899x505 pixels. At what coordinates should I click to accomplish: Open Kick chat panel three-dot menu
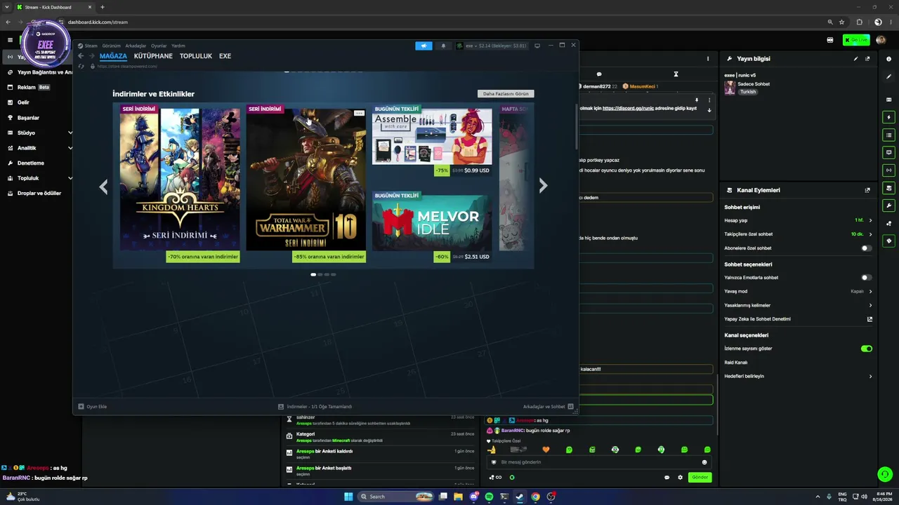tap(708, 59)
